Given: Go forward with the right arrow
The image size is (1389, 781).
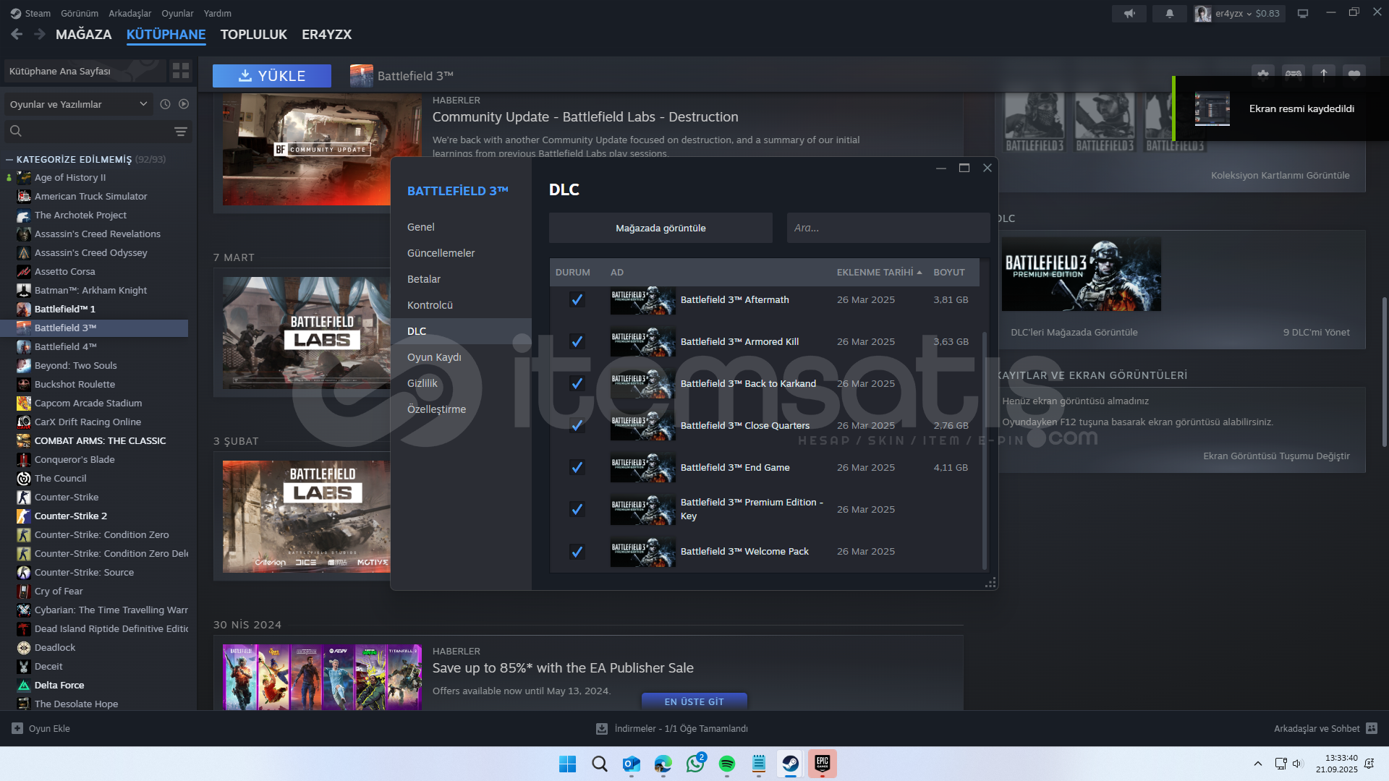Looking at the screenshot, I should [40, 34].
